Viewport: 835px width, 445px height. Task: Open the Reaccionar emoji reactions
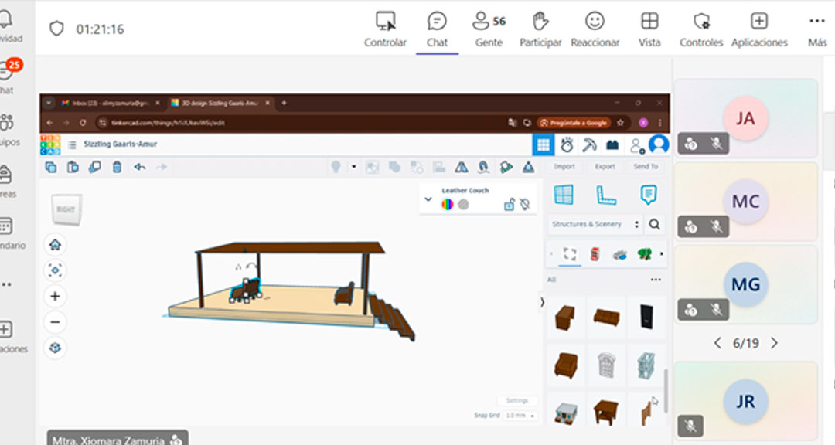click(x=595, y=29)
